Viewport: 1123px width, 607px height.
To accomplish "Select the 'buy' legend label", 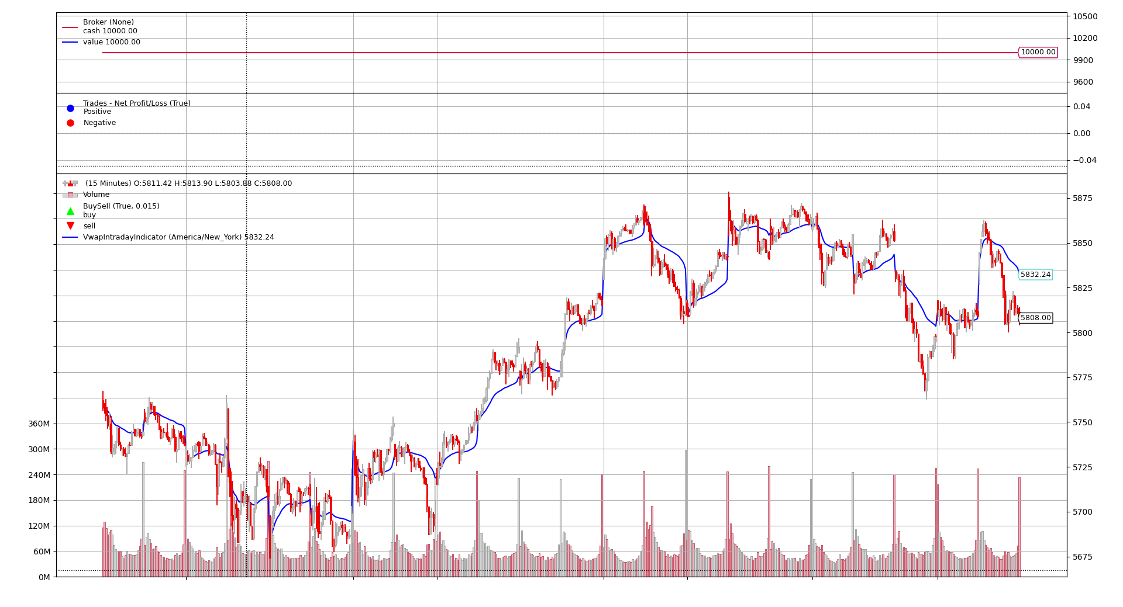I will click(89, 215).
